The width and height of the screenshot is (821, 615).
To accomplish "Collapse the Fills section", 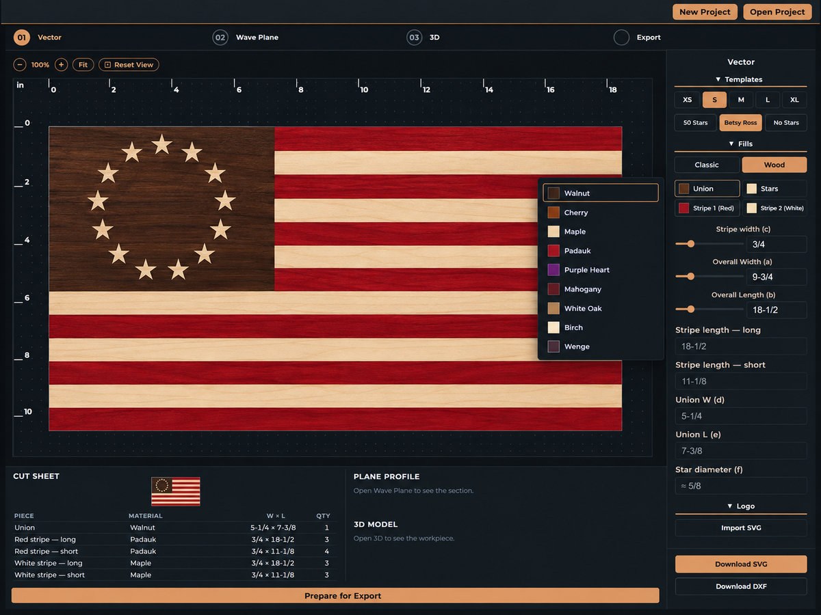I will pos(740,144).
